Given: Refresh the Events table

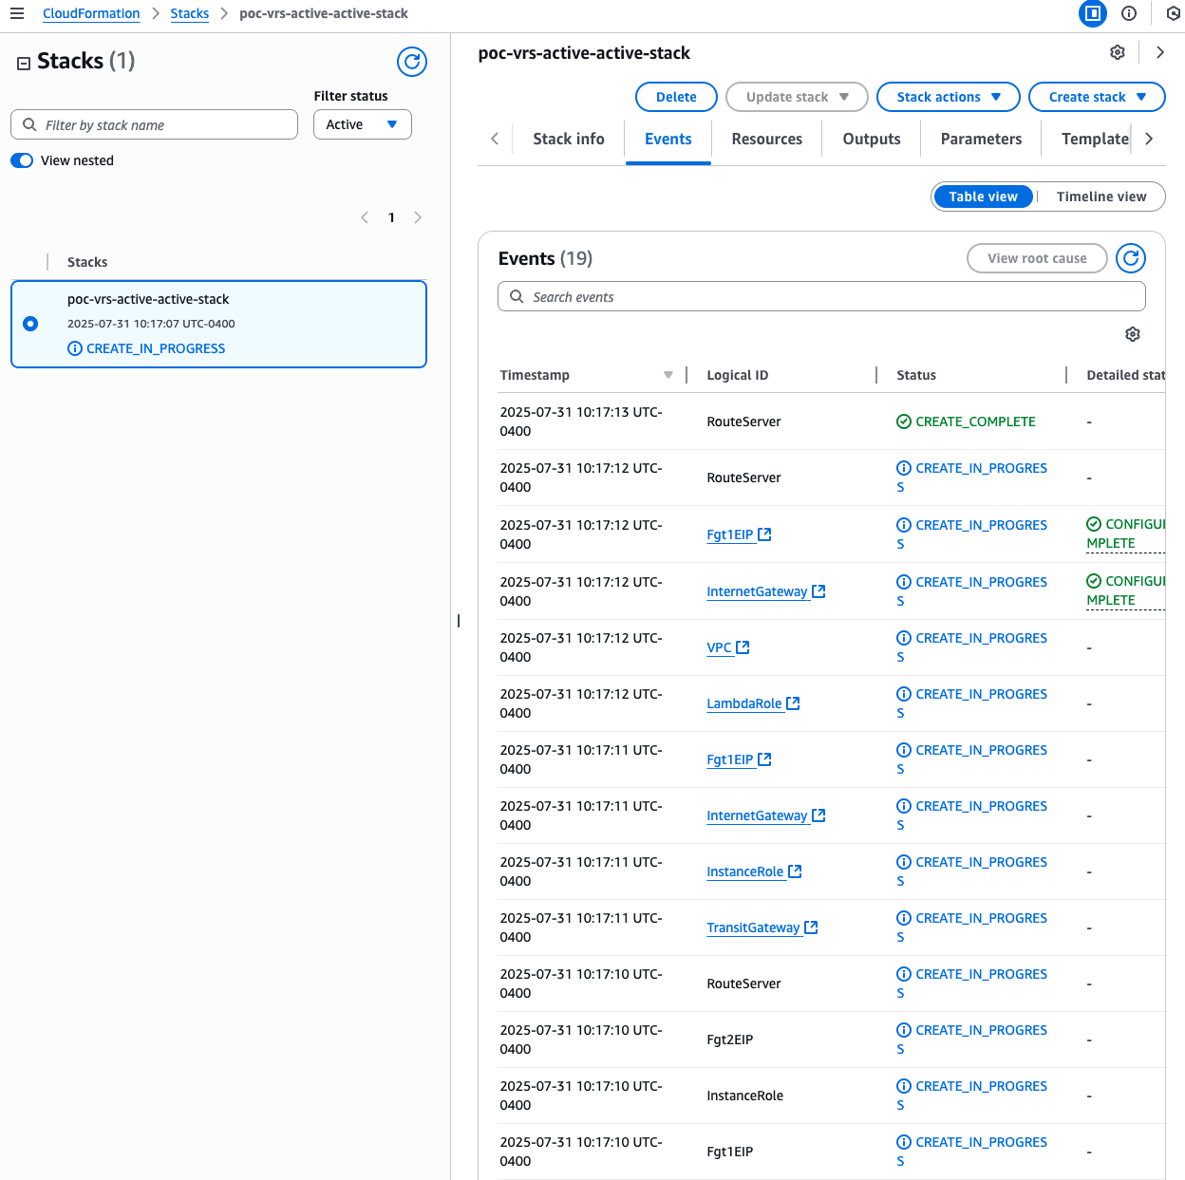Looking at the screenshot, I should coord(1131,258).
